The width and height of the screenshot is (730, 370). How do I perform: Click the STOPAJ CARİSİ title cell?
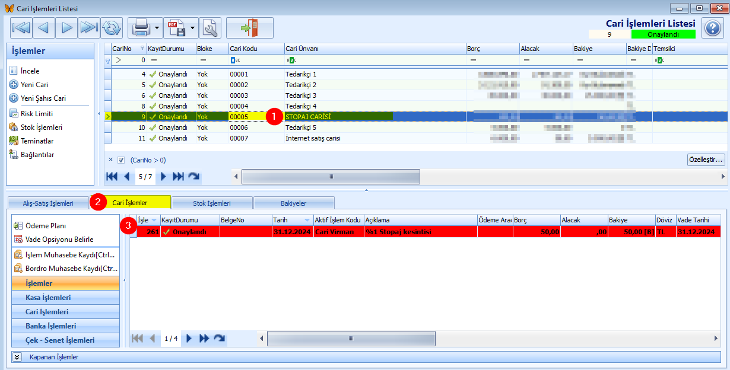(x=374, y=117)
